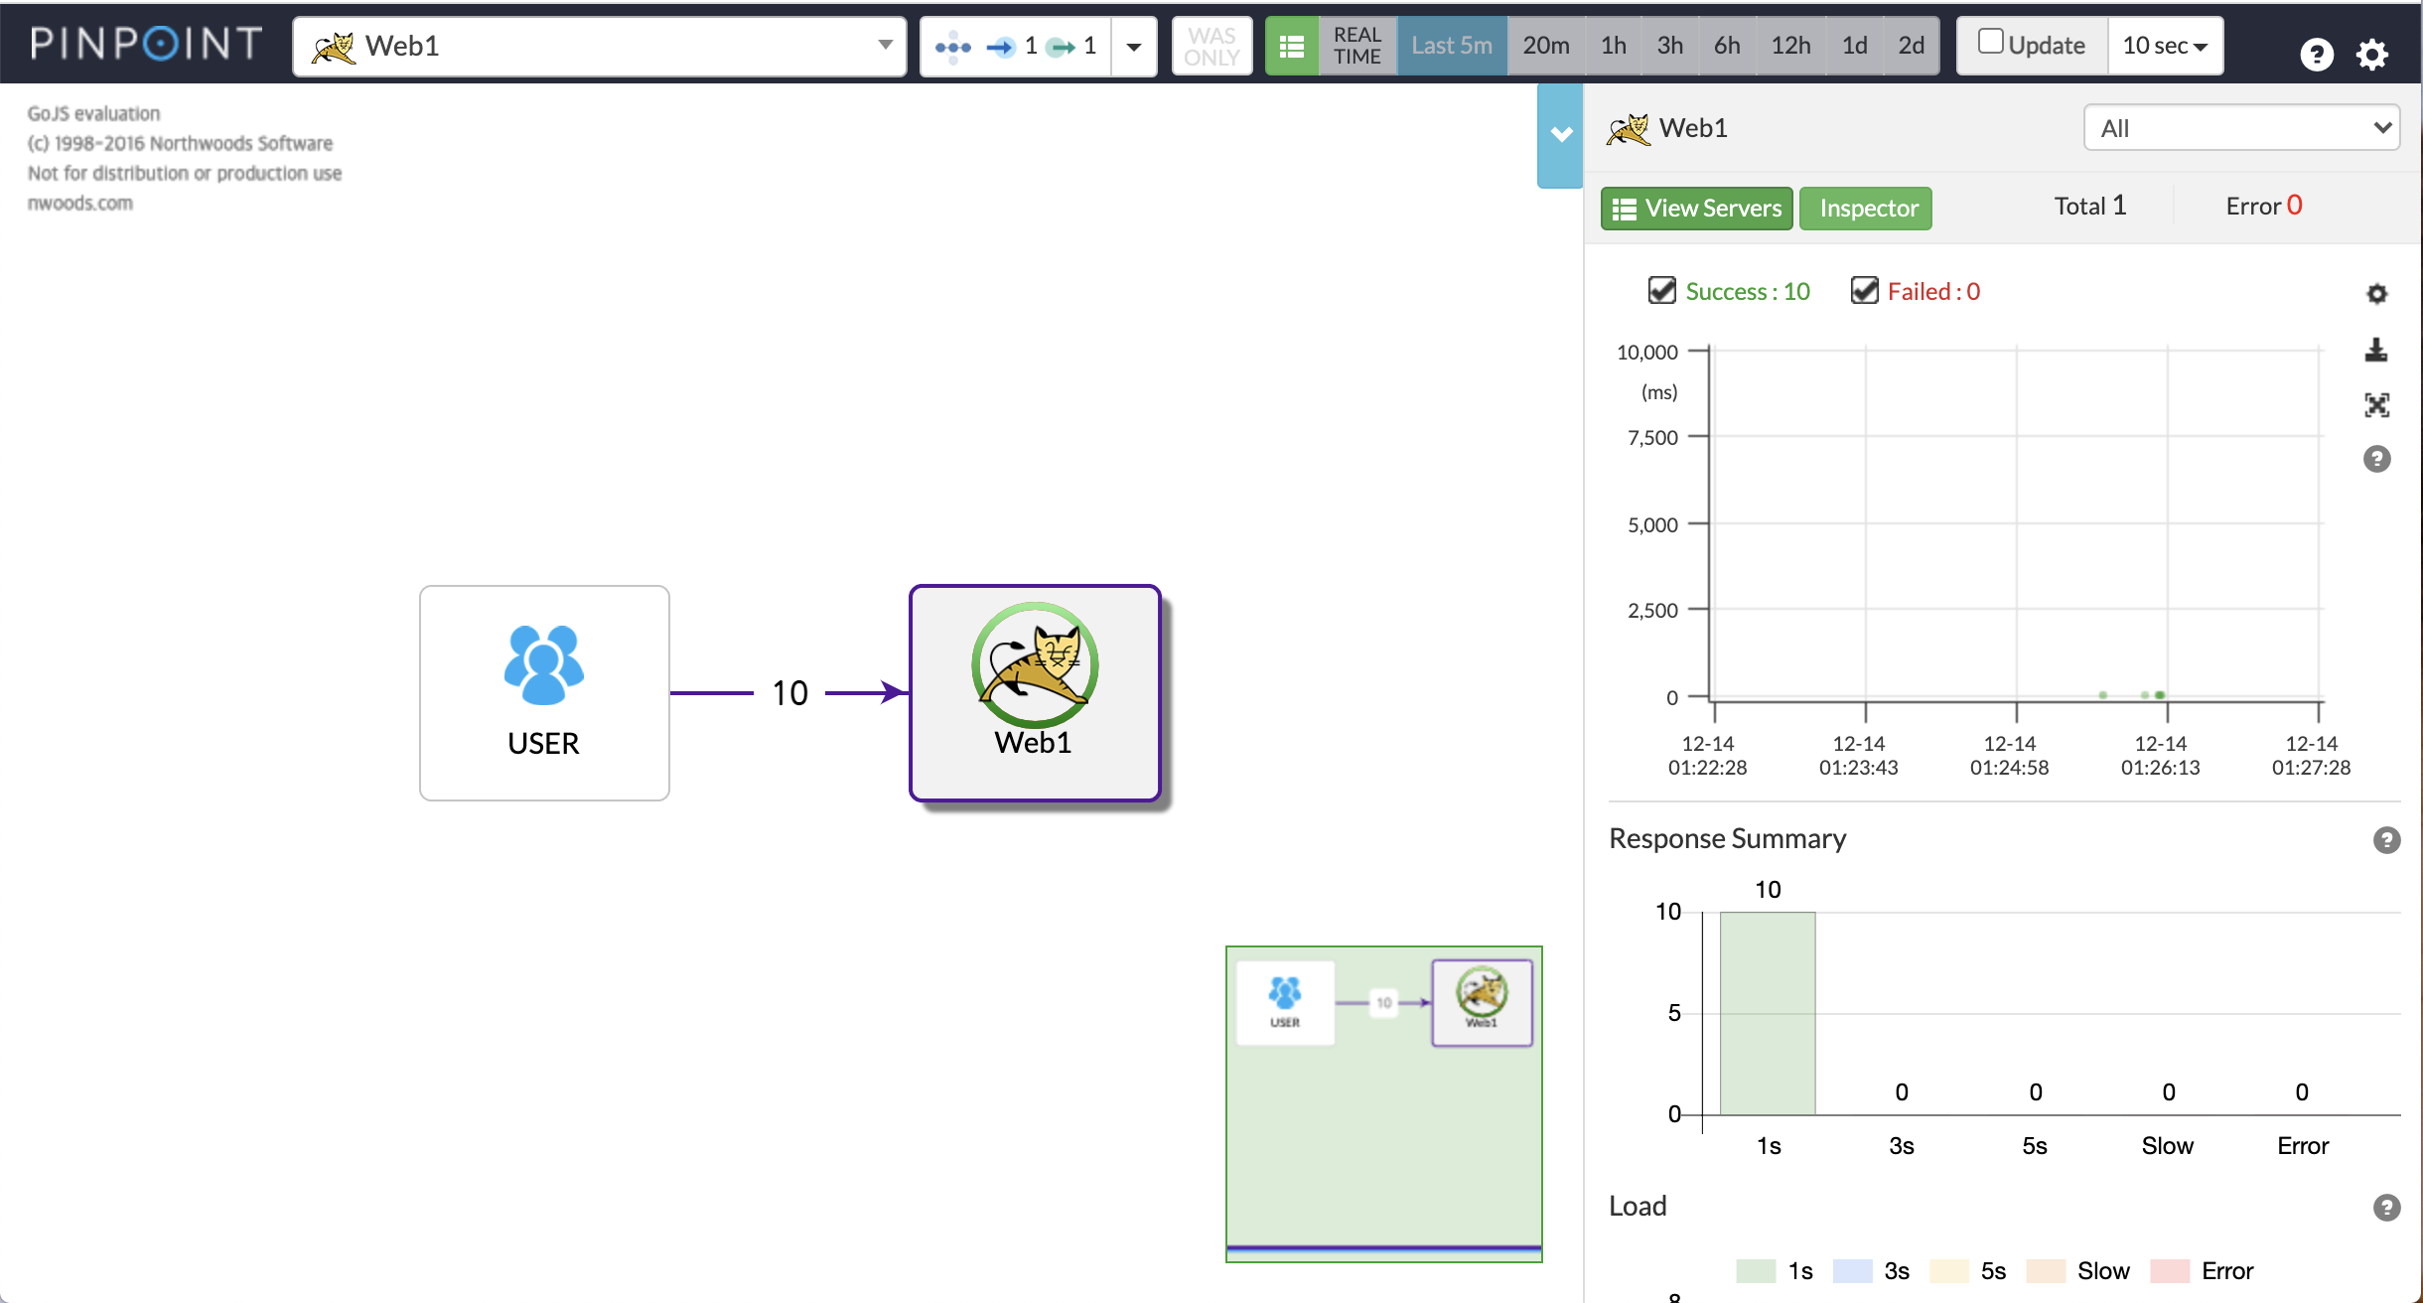Open the scatter chart help icon

pyautogui.click(x=2376, y=459)
